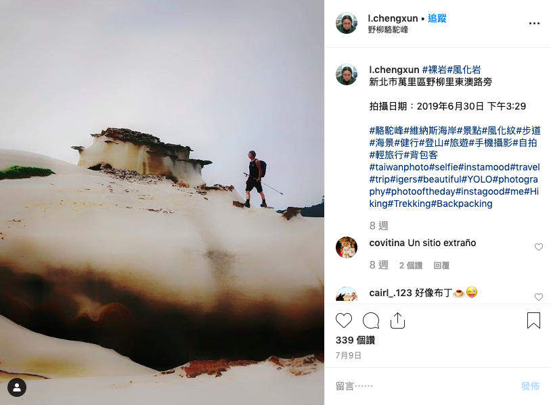Viewport: 551px width, 405px height.
Task: Open the three-dot more options menu
Action: (x=534, y=23)
